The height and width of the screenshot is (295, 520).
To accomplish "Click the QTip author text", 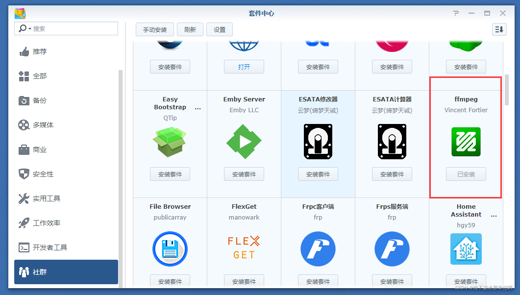I will pos(170,118).
